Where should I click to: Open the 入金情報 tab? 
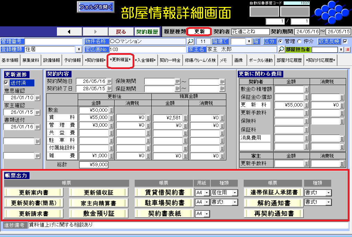(145, 60)
